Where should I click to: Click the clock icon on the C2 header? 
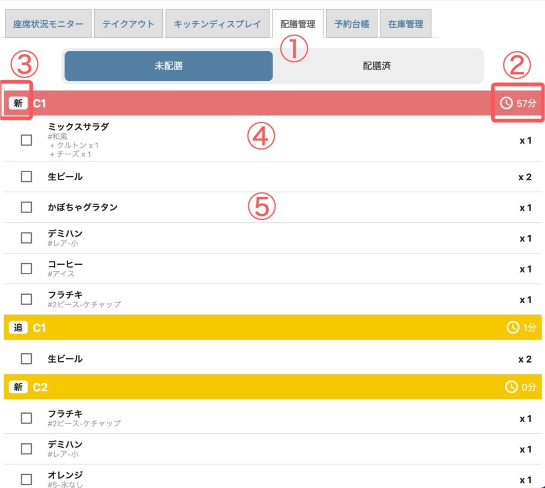(511, 388)
